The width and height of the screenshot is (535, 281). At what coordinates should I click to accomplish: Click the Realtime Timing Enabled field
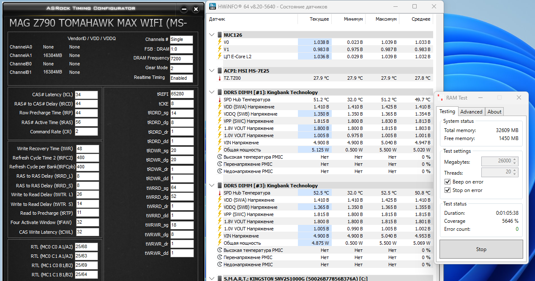tap(181, 78)
